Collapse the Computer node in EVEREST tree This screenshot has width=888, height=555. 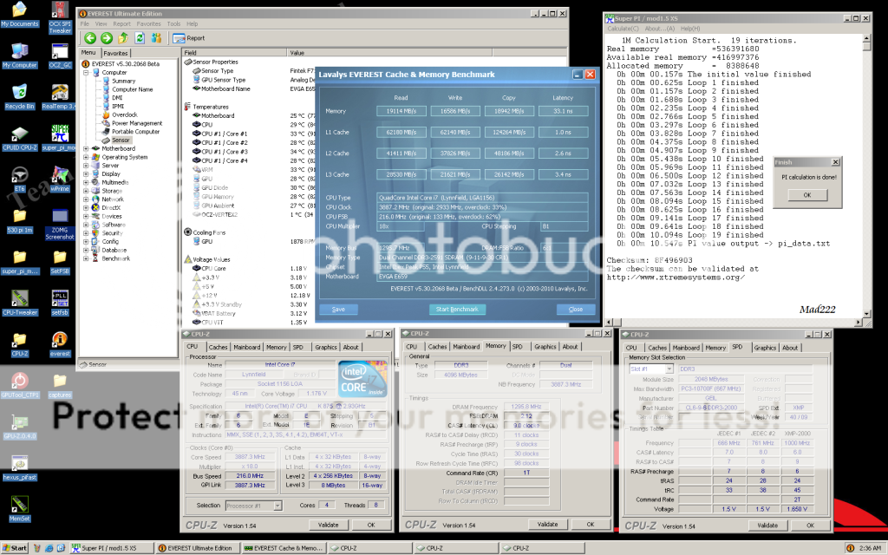[84, 73]
